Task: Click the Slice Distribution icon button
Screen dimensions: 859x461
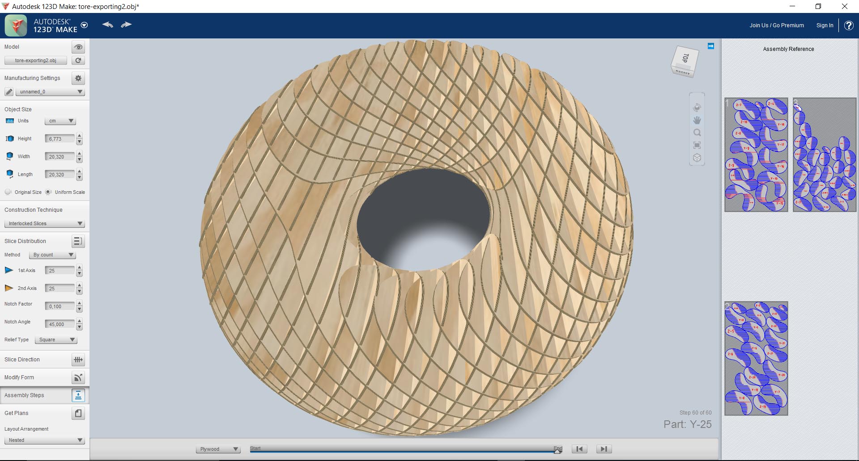Action: 78,241
